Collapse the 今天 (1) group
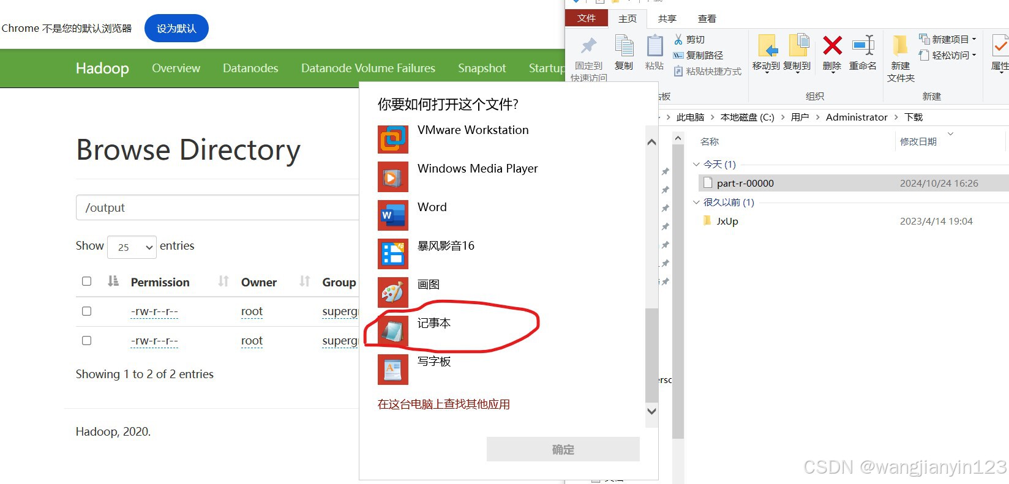The width and height of the screenshot is (1009, 484). tap(696, 165)
